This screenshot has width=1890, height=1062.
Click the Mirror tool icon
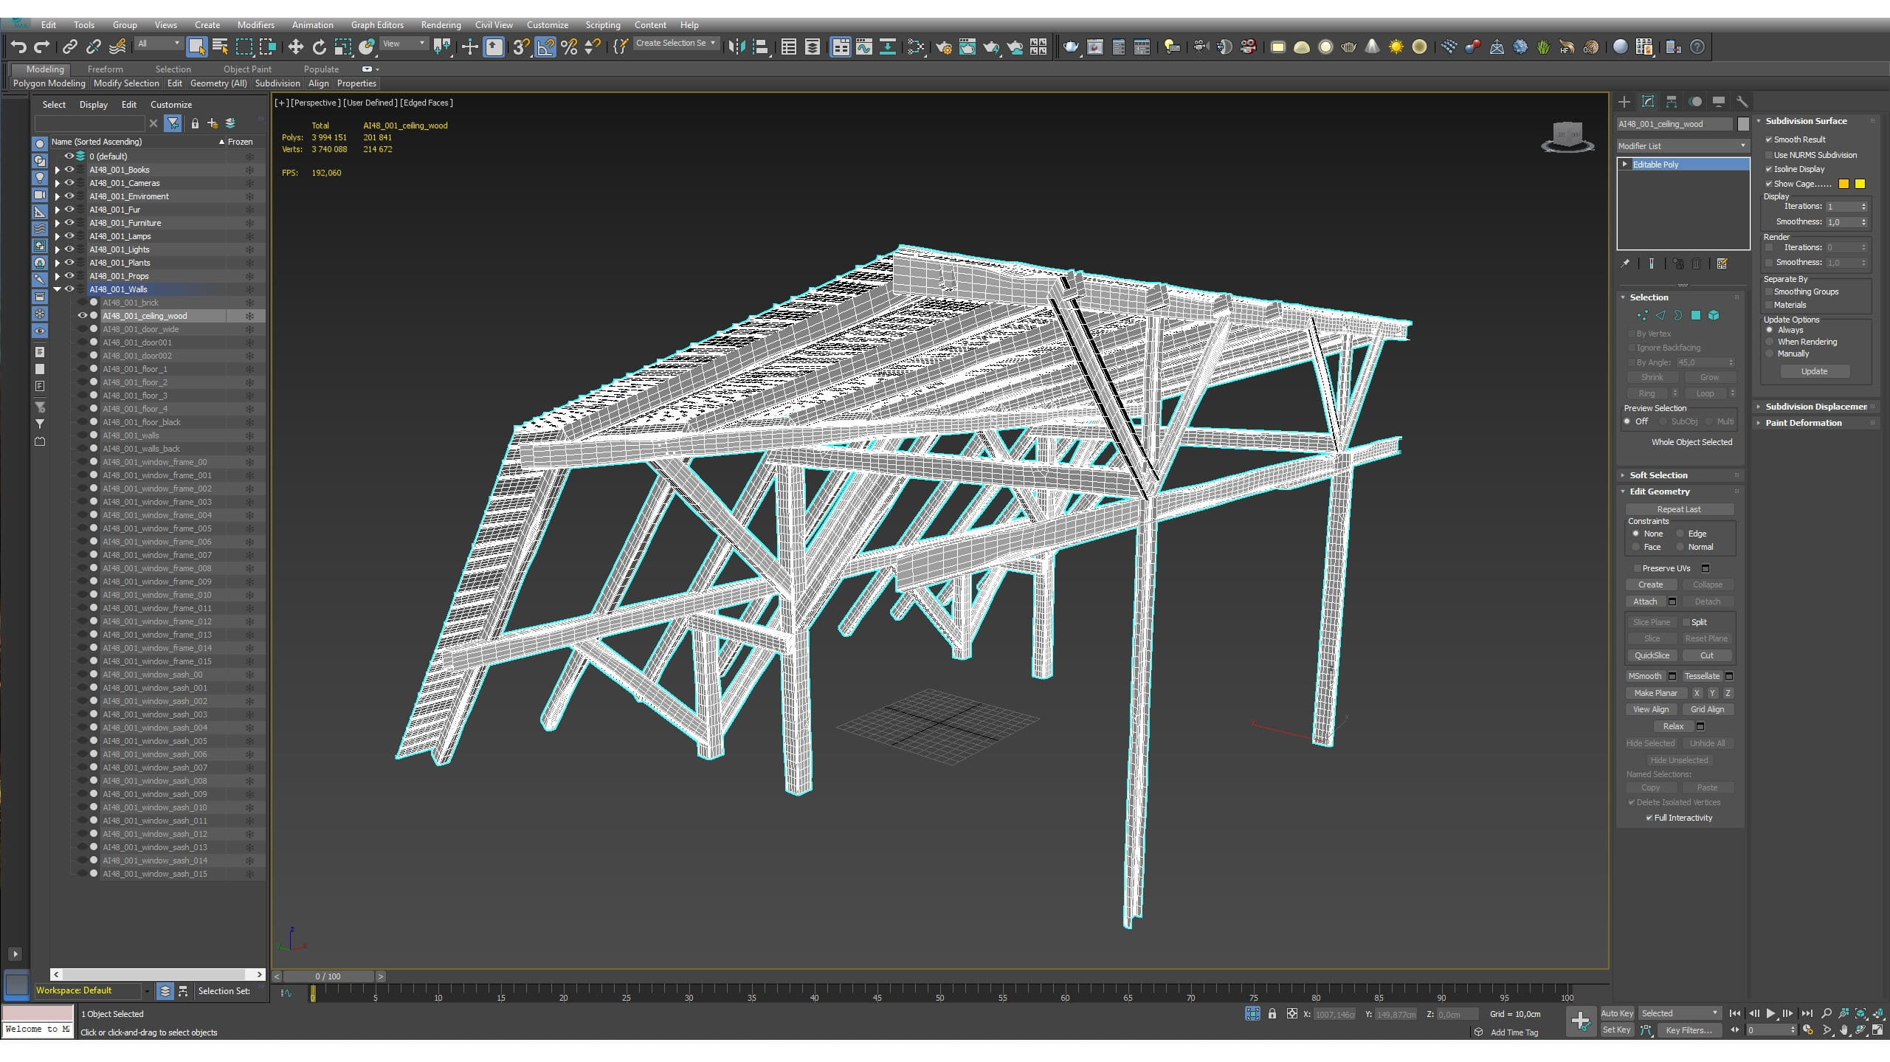coord(736,47)
